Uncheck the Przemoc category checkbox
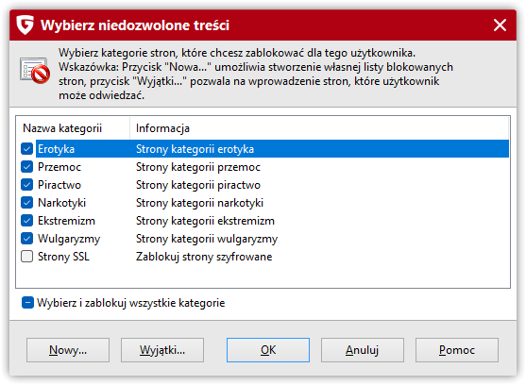Viewport: 526px width, 385px height. click(26, 167)
